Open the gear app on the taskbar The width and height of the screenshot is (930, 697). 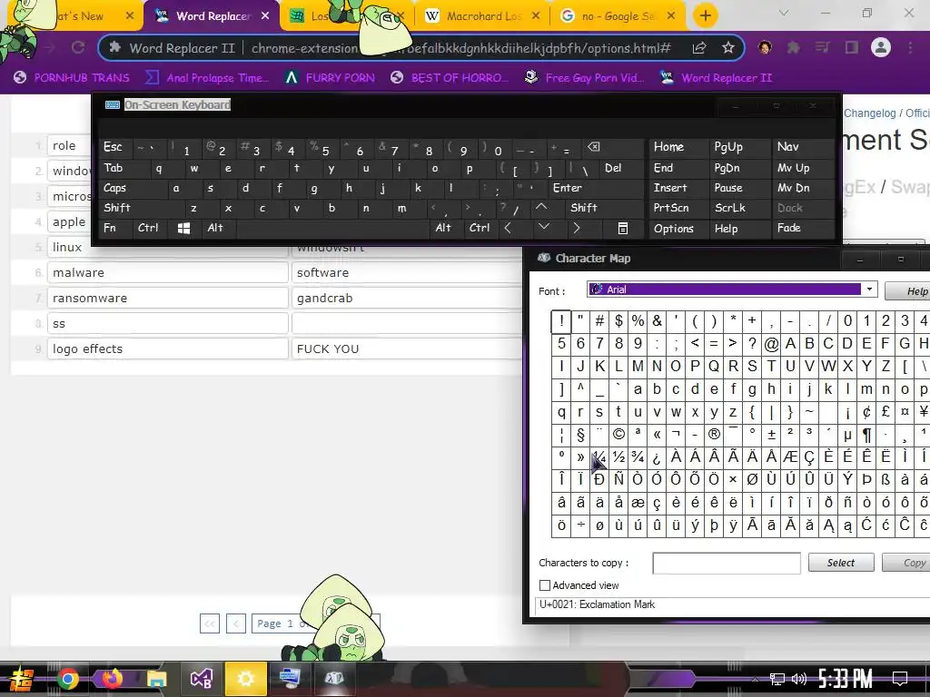(x=245, y=679)
